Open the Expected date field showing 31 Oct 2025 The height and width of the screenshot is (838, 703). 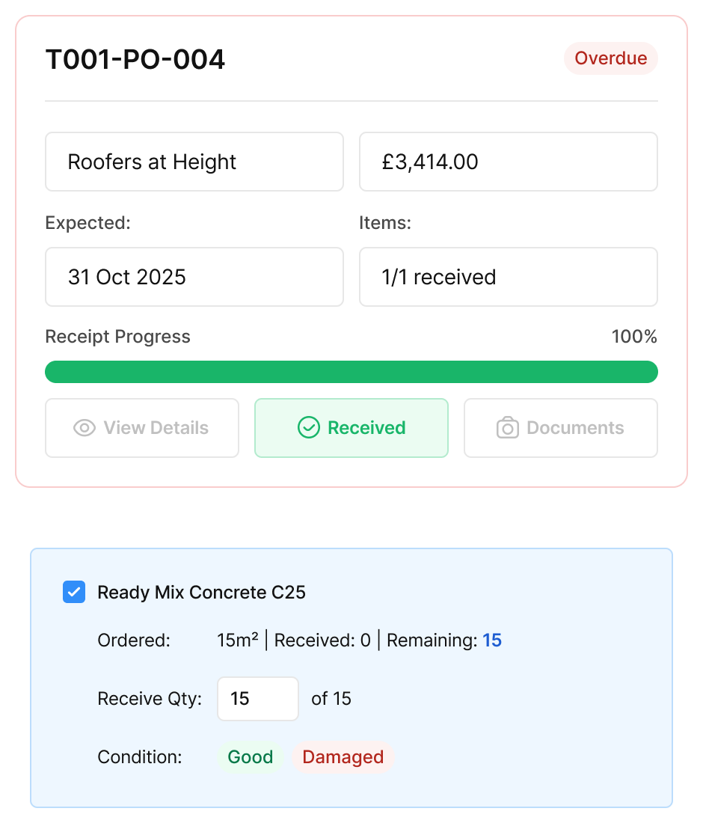[194, 277]
